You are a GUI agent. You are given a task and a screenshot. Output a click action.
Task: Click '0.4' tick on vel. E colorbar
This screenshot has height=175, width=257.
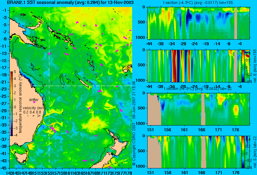(x=248, y=53)
